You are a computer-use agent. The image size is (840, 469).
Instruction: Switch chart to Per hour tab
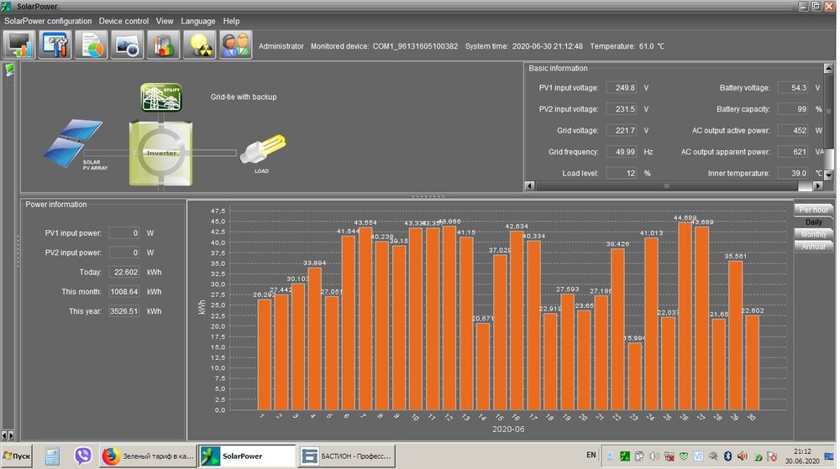point(813,209)
